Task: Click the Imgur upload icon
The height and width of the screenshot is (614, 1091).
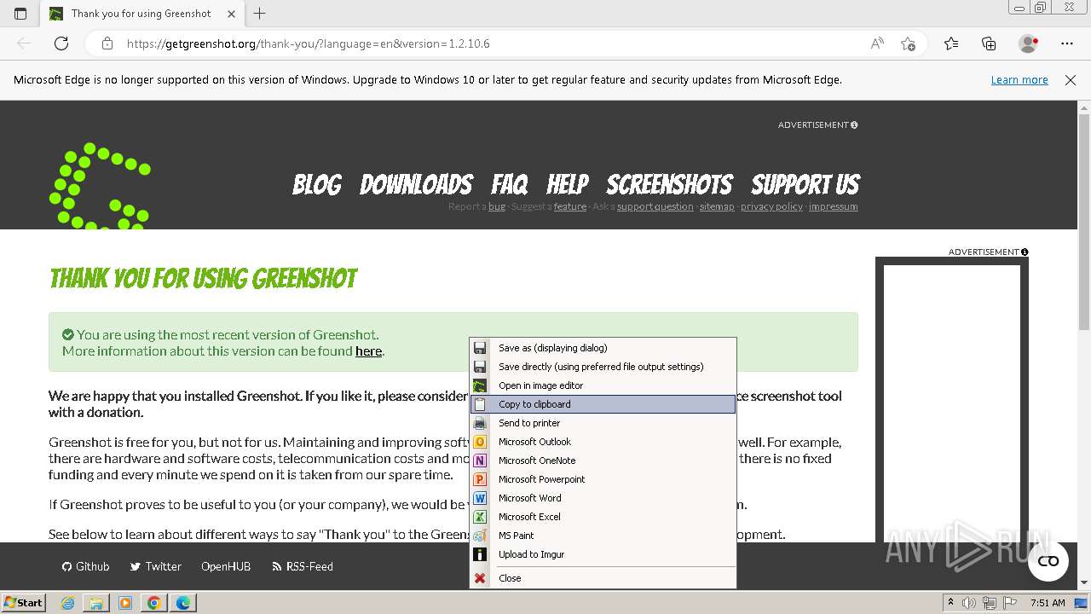Action: coord(480,554)
